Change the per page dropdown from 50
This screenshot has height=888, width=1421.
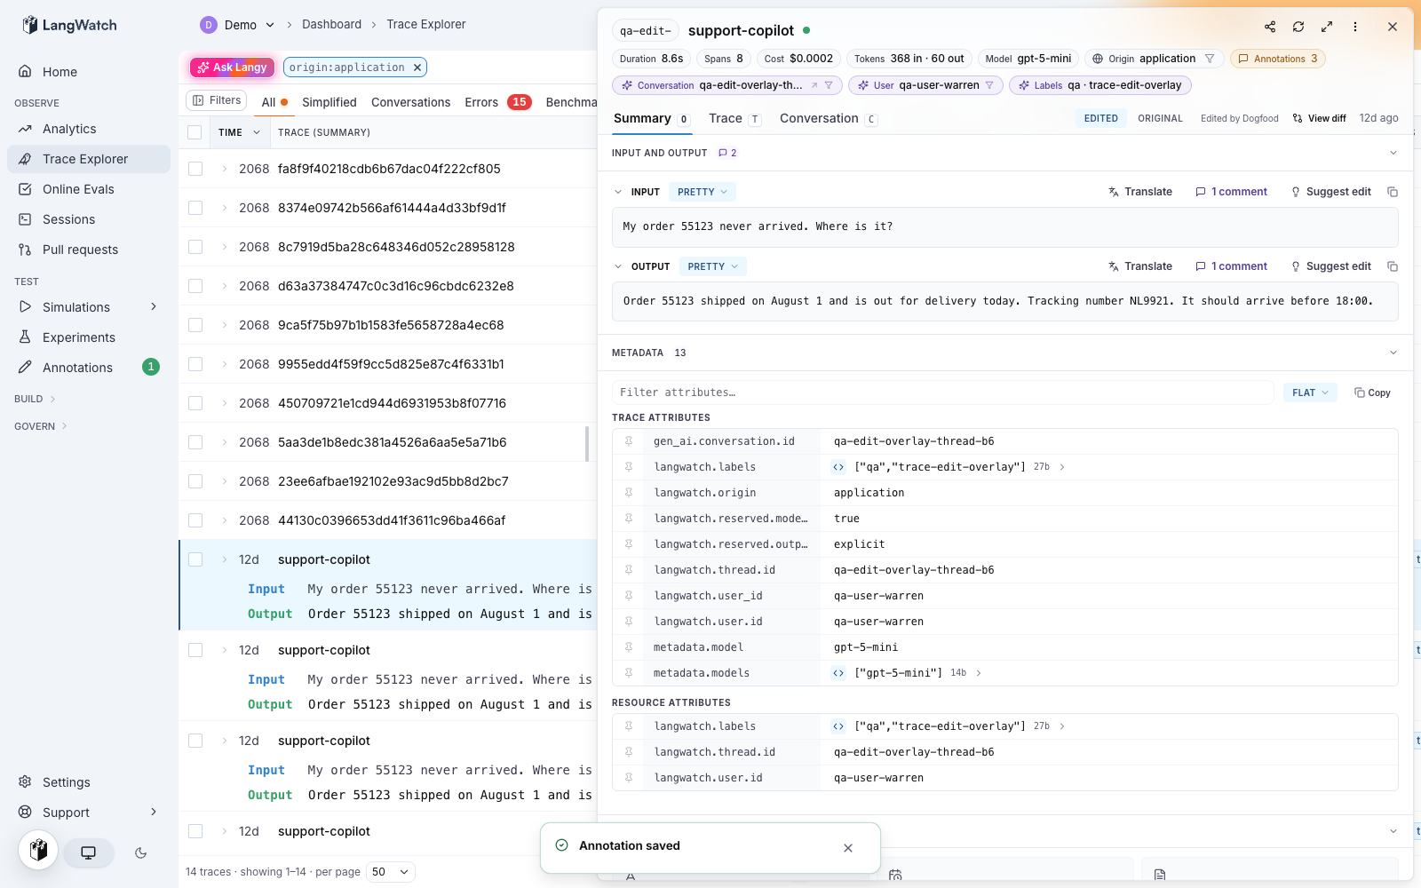click(x=391, y=872)
